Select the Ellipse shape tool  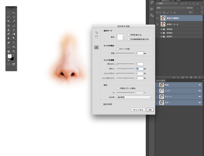pos(14,47)
